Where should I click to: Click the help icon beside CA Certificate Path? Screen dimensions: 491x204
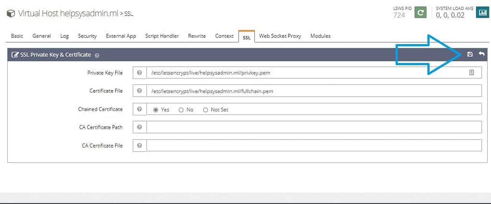pos(140,127)
